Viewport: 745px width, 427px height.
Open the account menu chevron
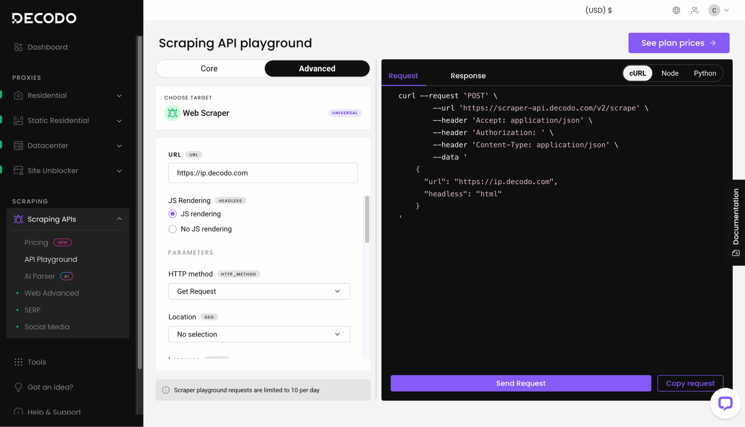point(727,10)
